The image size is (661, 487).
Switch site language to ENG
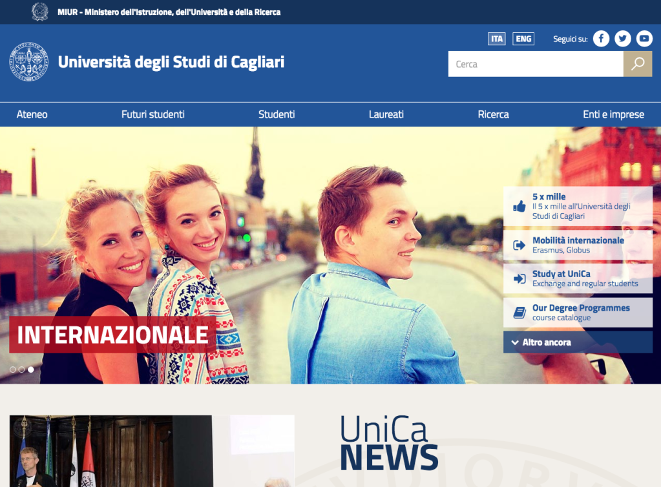pos(523,39)
